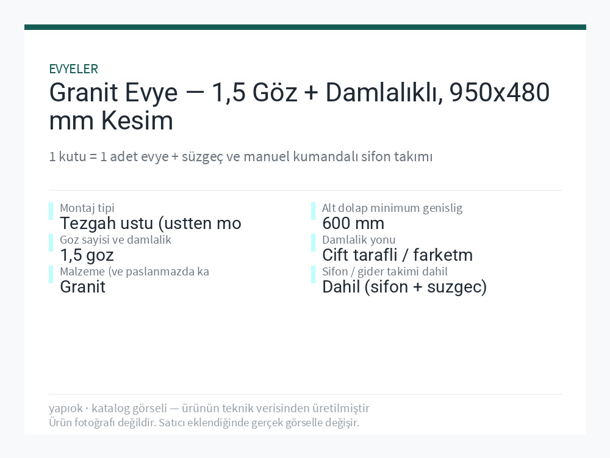The image size is (610, 458).
Task: Select the Granit Evye product title
Action: click(x=299, y=106)
